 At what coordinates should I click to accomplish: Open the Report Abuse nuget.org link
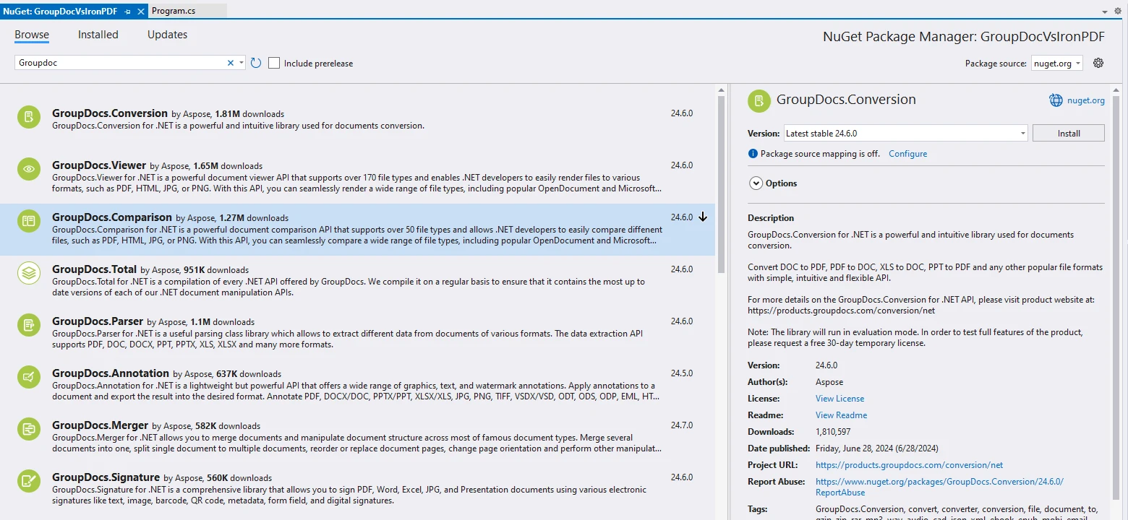pyautogui.click(x=939, y=487)
